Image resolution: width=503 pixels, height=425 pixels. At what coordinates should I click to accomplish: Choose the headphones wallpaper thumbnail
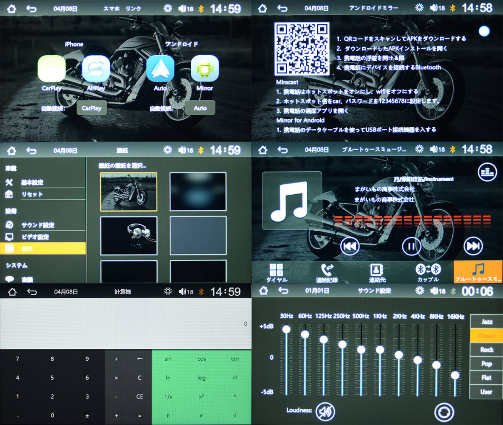129,236
